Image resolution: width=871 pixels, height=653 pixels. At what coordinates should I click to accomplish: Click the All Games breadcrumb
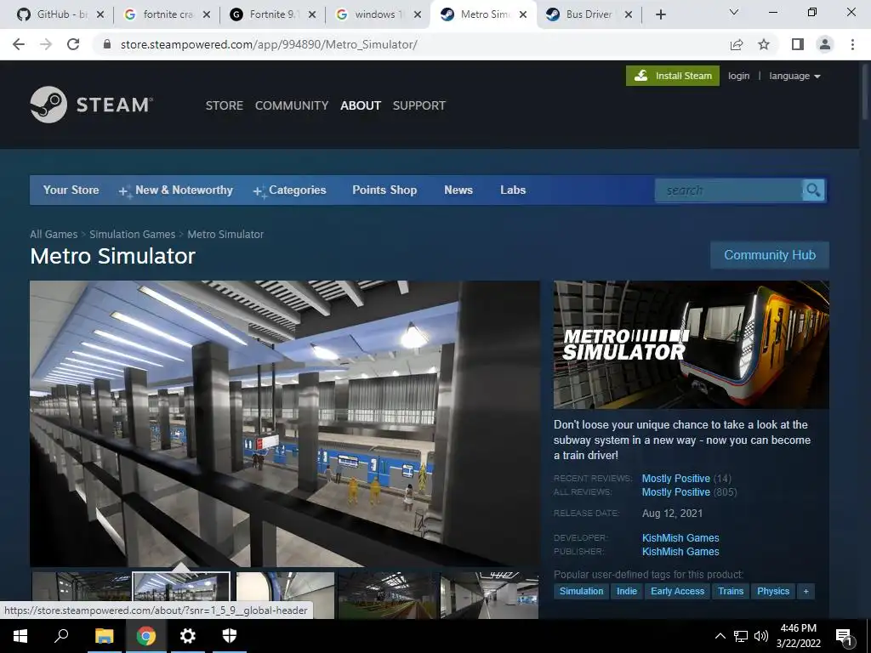pyautogui.click(x=54, y=235)
